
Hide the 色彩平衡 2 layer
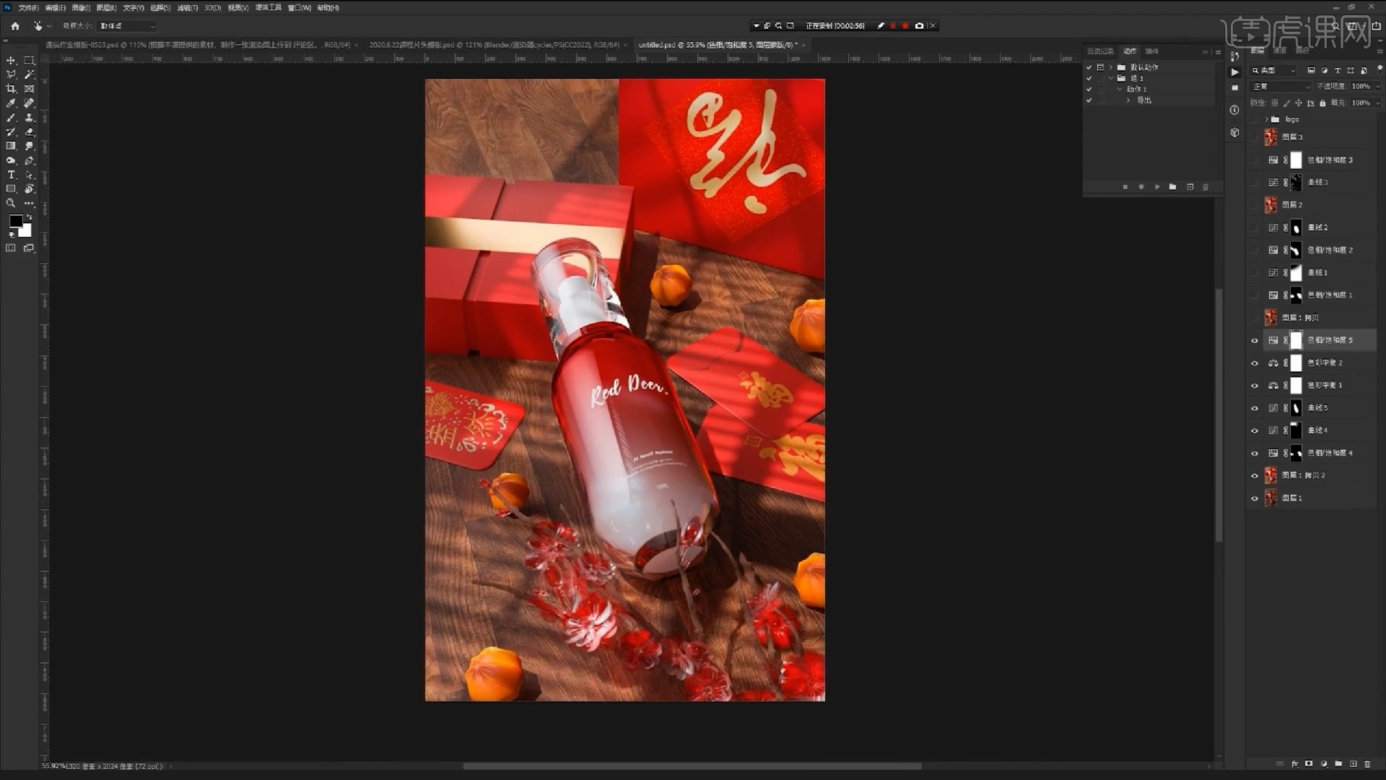tap(1255, 363)
